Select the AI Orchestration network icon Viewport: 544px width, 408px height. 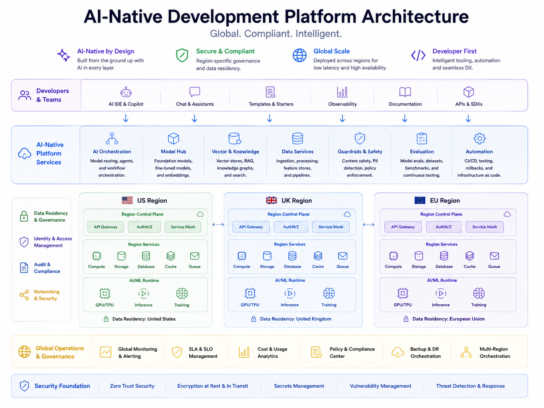pyautogui.click(x=112, y=139)
